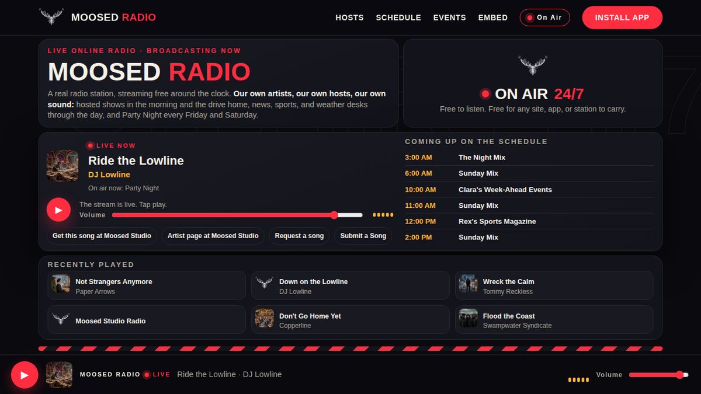Click the Copperline artist name
Screen dimensions: 701x394
click(295, 326)
